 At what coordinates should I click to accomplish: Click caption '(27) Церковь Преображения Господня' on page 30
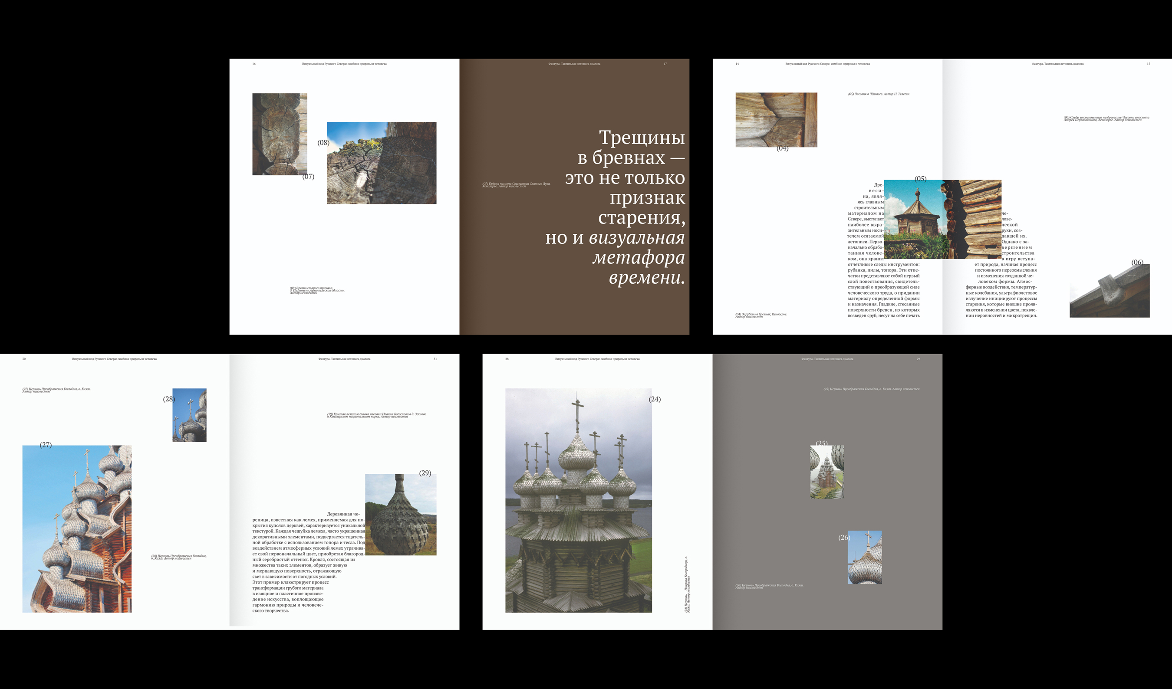tap(56, 390)
